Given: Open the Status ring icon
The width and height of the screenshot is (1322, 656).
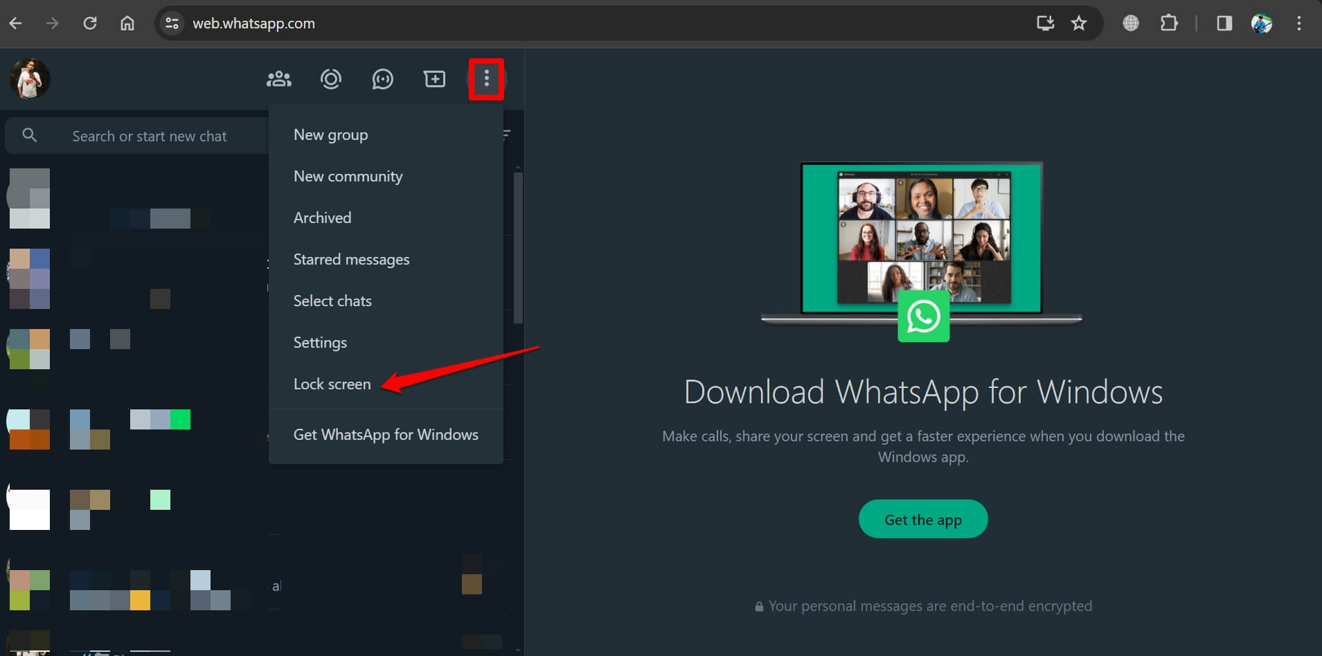Looking at the screenshot, I should [x=331, y=79].
